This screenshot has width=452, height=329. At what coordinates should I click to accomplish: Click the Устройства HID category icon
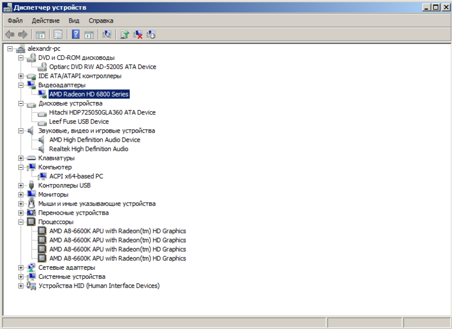32,286
